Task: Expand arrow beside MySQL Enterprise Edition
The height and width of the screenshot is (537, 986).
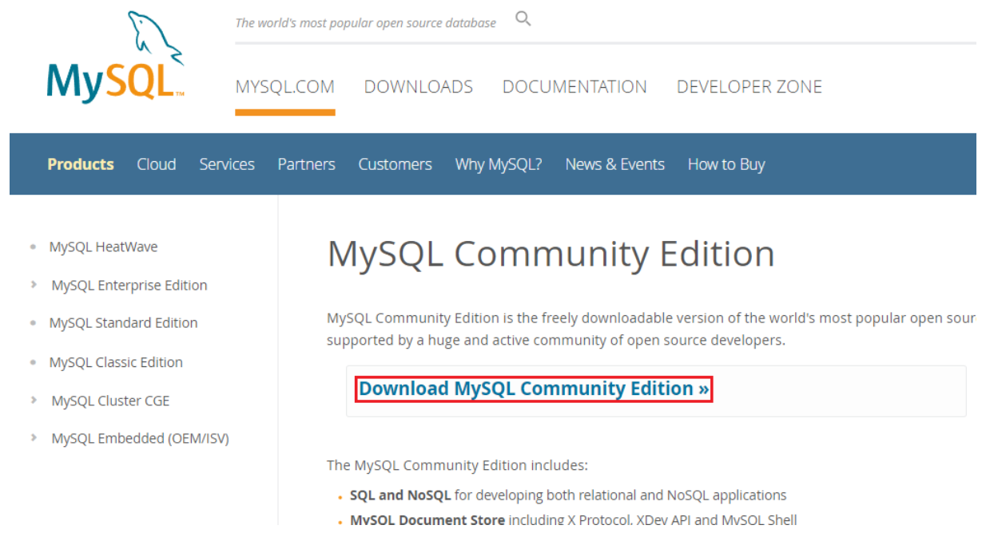Action: tap(33, 284)
